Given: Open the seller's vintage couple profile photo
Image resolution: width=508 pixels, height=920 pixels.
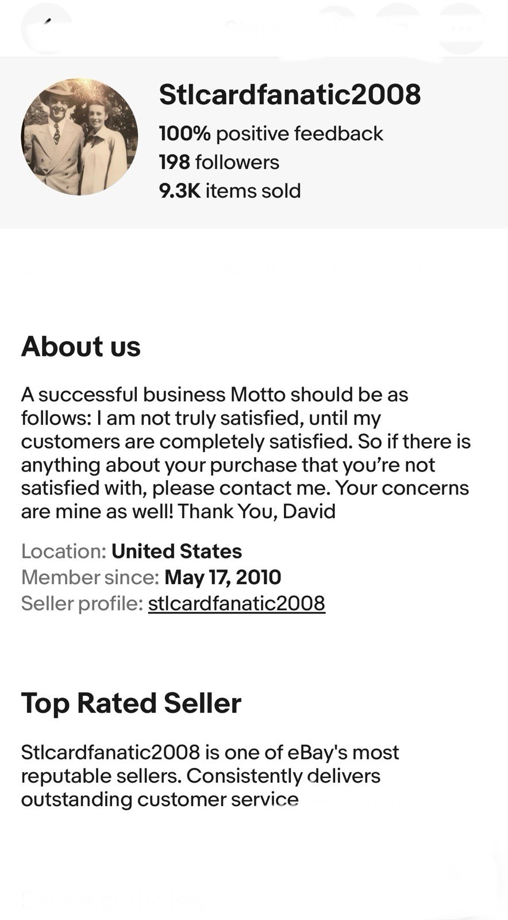Looking at the screenshot, I should [x=79, y=137].
